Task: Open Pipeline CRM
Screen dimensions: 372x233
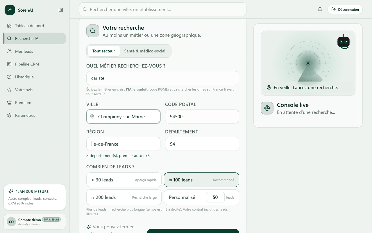Action: (35, 64)
